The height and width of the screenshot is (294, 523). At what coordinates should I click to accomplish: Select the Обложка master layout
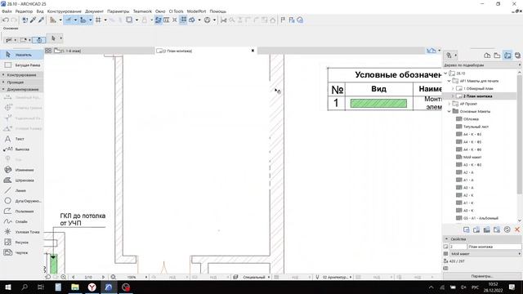pos(471,119)
